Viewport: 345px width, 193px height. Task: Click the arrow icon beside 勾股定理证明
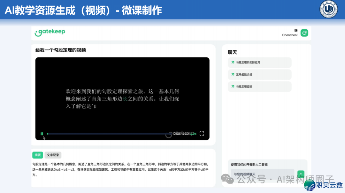click(233, 86)
